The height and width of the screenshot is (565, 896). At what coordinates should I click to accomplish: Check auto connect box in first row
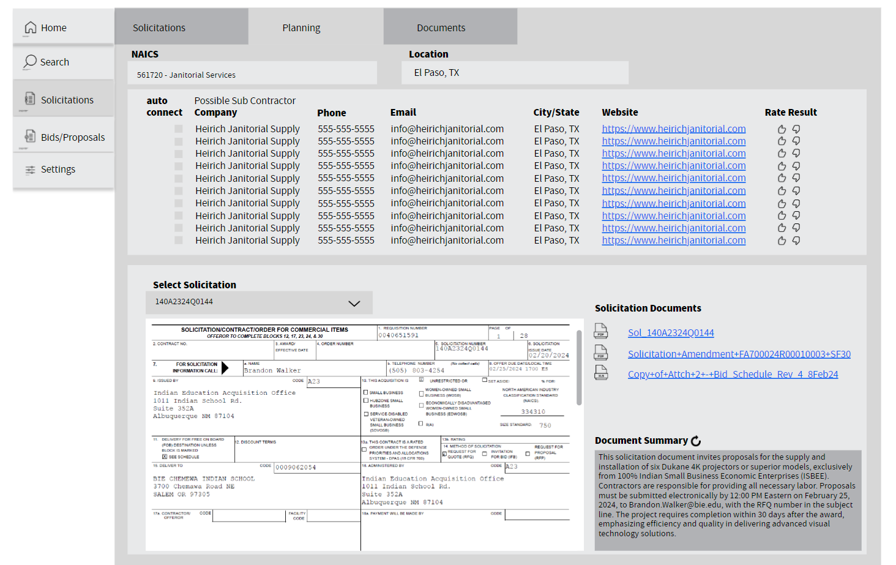pos(179,129)
